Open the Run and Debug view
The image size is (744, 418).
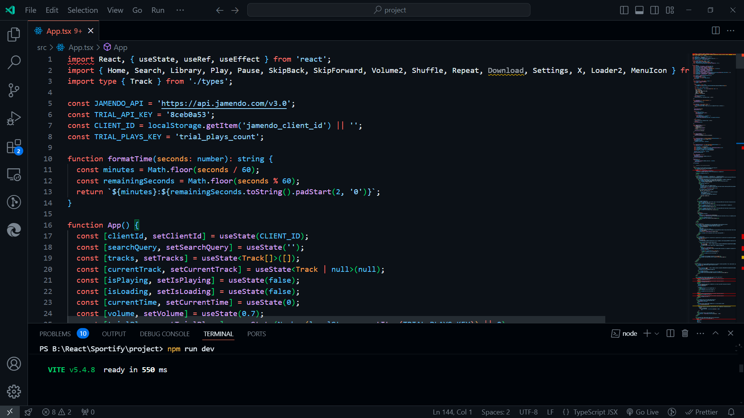click(x=14, y=118)
